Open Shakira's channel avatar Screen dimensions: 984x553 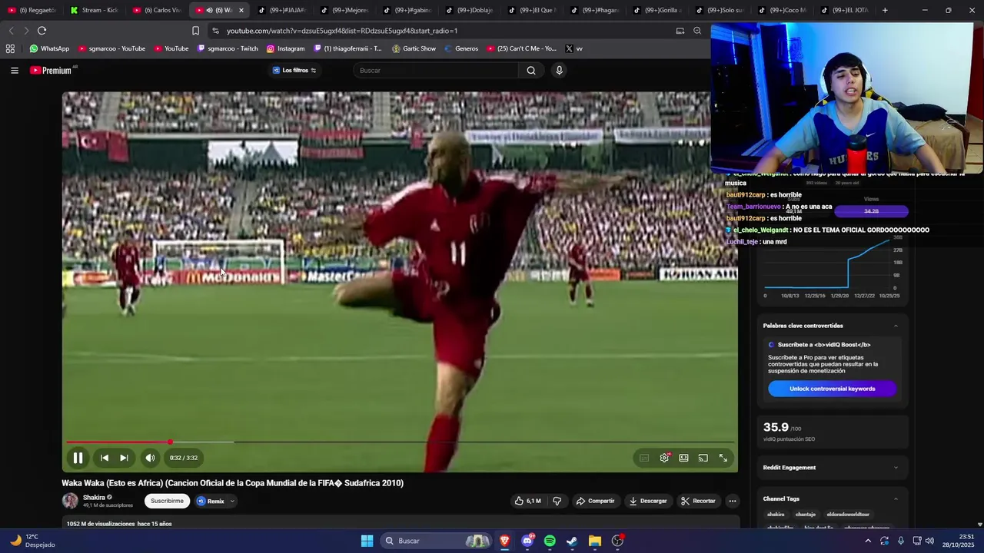(70, 501)
